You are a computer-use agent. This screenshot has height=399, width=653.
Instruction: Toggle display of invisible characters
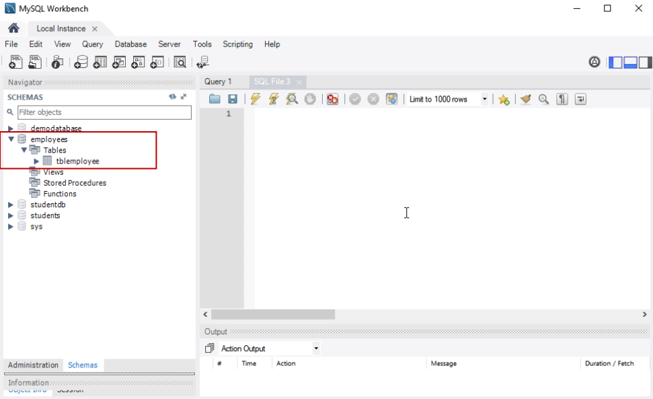pos(563,99)
